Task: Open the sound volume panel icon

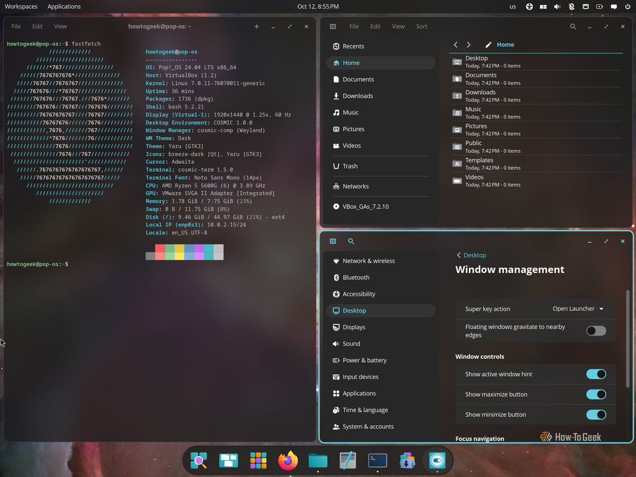Action: click(557, 6)
